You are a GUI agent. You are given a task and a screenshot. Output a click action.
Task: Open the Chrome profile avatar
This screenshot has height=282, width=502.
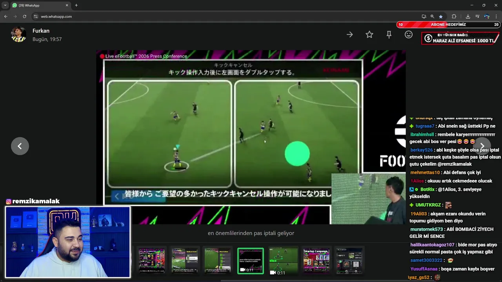pos(487,16)
